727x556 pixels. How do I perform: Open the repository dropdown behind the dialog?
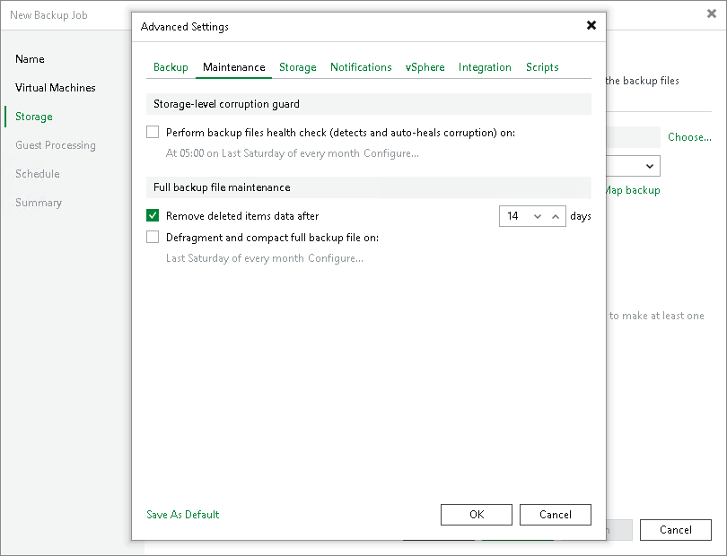(652, 166)
